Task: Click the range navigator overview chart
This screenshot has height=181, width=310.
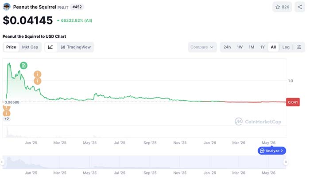Action: [144, 162]
